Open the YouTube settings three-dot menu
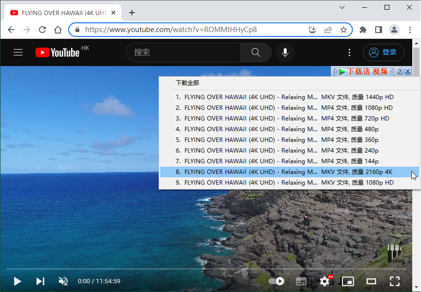421x292 pixels. (x=349, y=52)
